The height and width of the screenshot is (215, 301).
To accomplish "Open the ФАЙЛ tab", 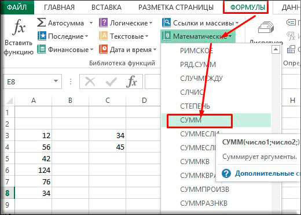I will click(17, 8).
